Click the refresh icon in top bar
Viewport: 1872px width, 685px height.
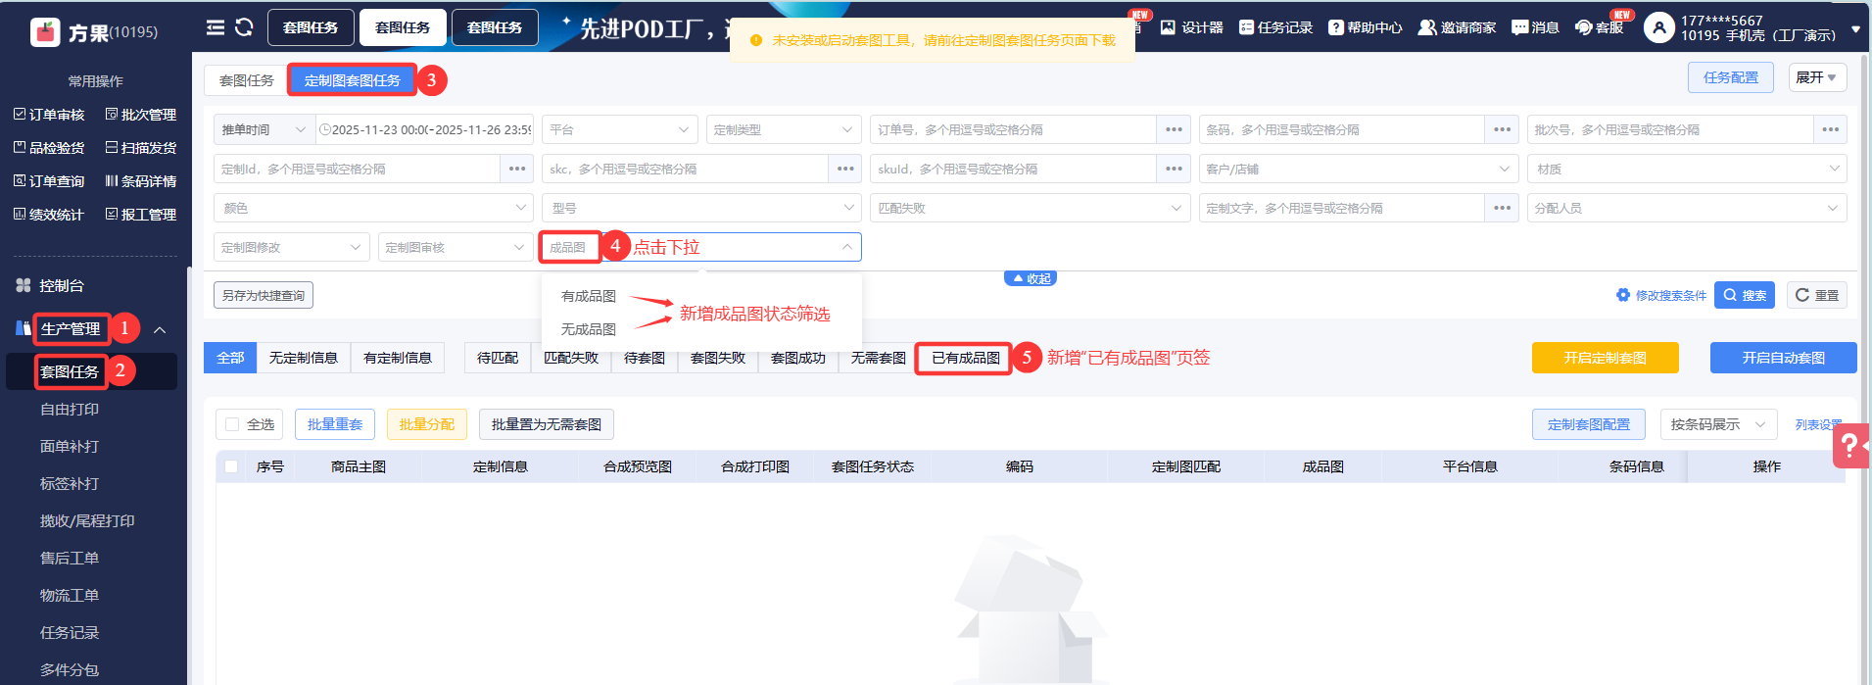pyautogui.click(x=244, y=27)
